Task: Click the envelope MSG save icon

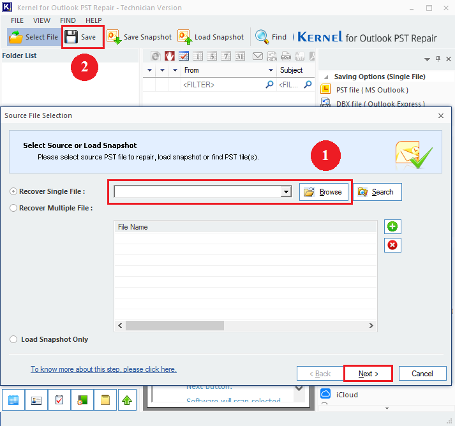Action: [x=258, y=56]
